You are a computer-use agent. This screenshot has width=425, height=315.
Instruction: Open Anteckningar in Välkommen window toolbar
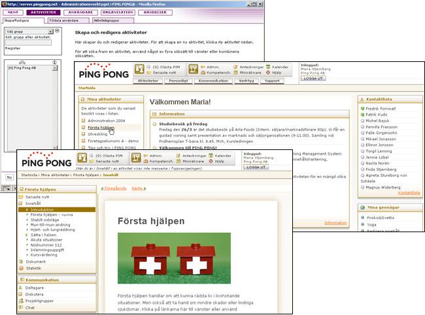click(x=248, y=67)
